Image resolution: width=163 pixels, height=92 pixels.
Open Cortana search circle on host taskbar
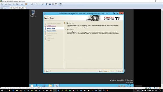(6, 90)
